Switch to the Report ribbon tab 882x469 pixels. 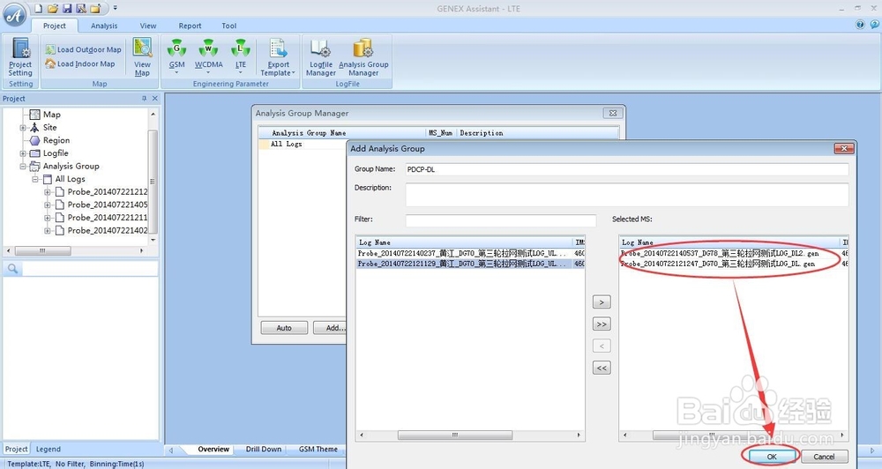191,26
